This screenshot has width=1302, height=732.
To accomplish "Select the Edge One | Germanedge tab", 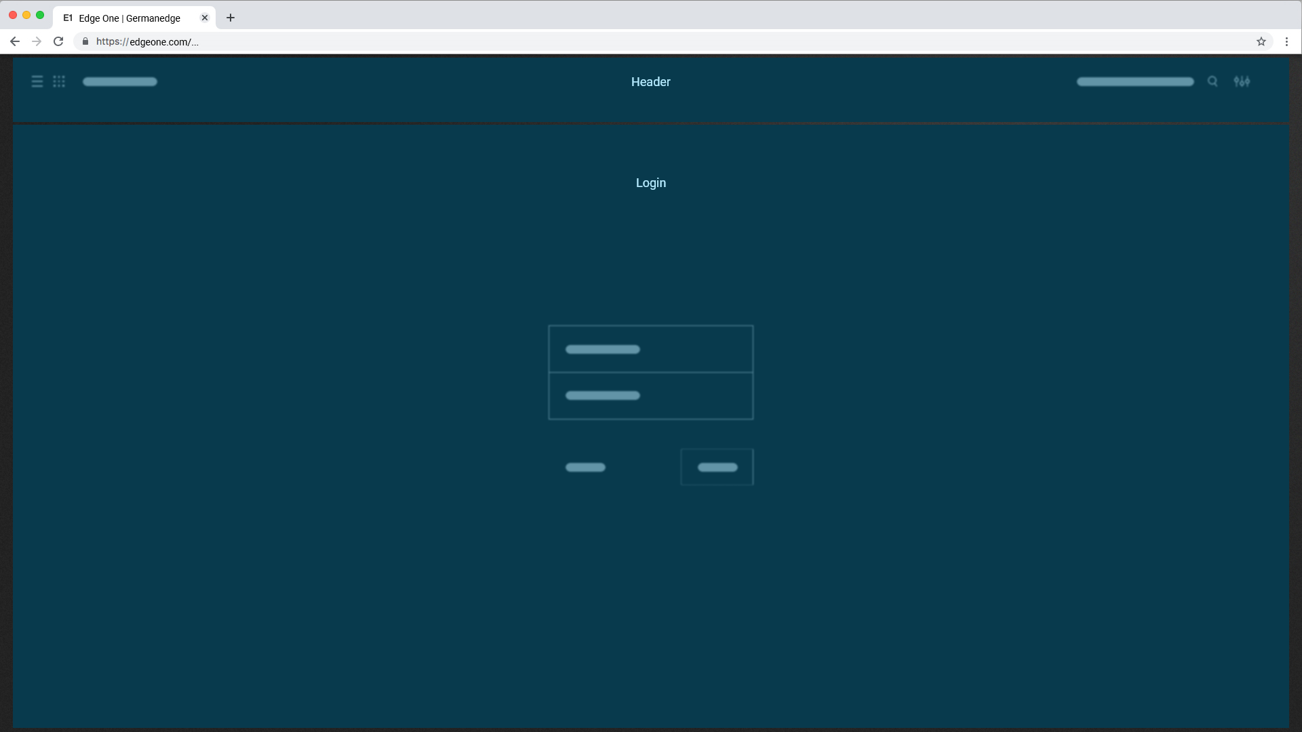I will [x=129, y=18].
